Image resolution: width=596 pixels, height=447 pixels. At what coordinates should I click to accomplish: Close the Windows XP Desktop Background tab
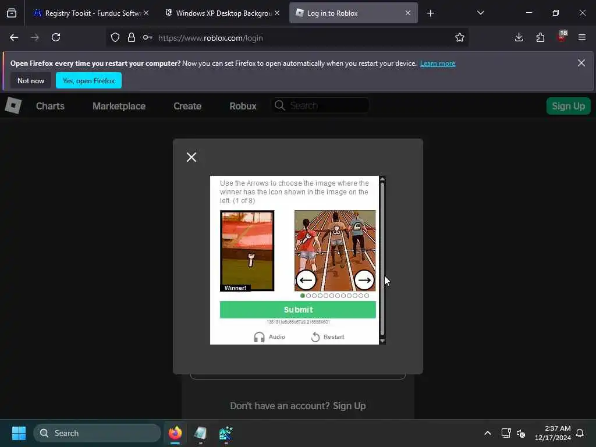[277, 13]
